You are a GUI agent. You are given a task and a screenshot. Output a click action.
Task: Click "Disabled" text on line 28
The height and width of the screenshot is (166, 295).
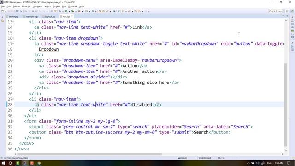point(142,105)
